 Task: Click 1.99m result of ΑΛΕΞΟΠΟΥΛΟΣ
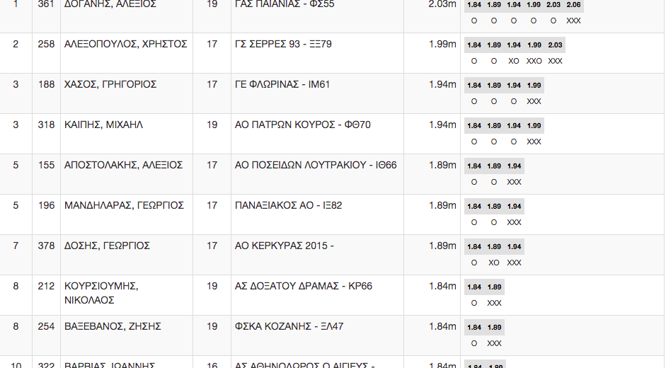coord(442,44)
